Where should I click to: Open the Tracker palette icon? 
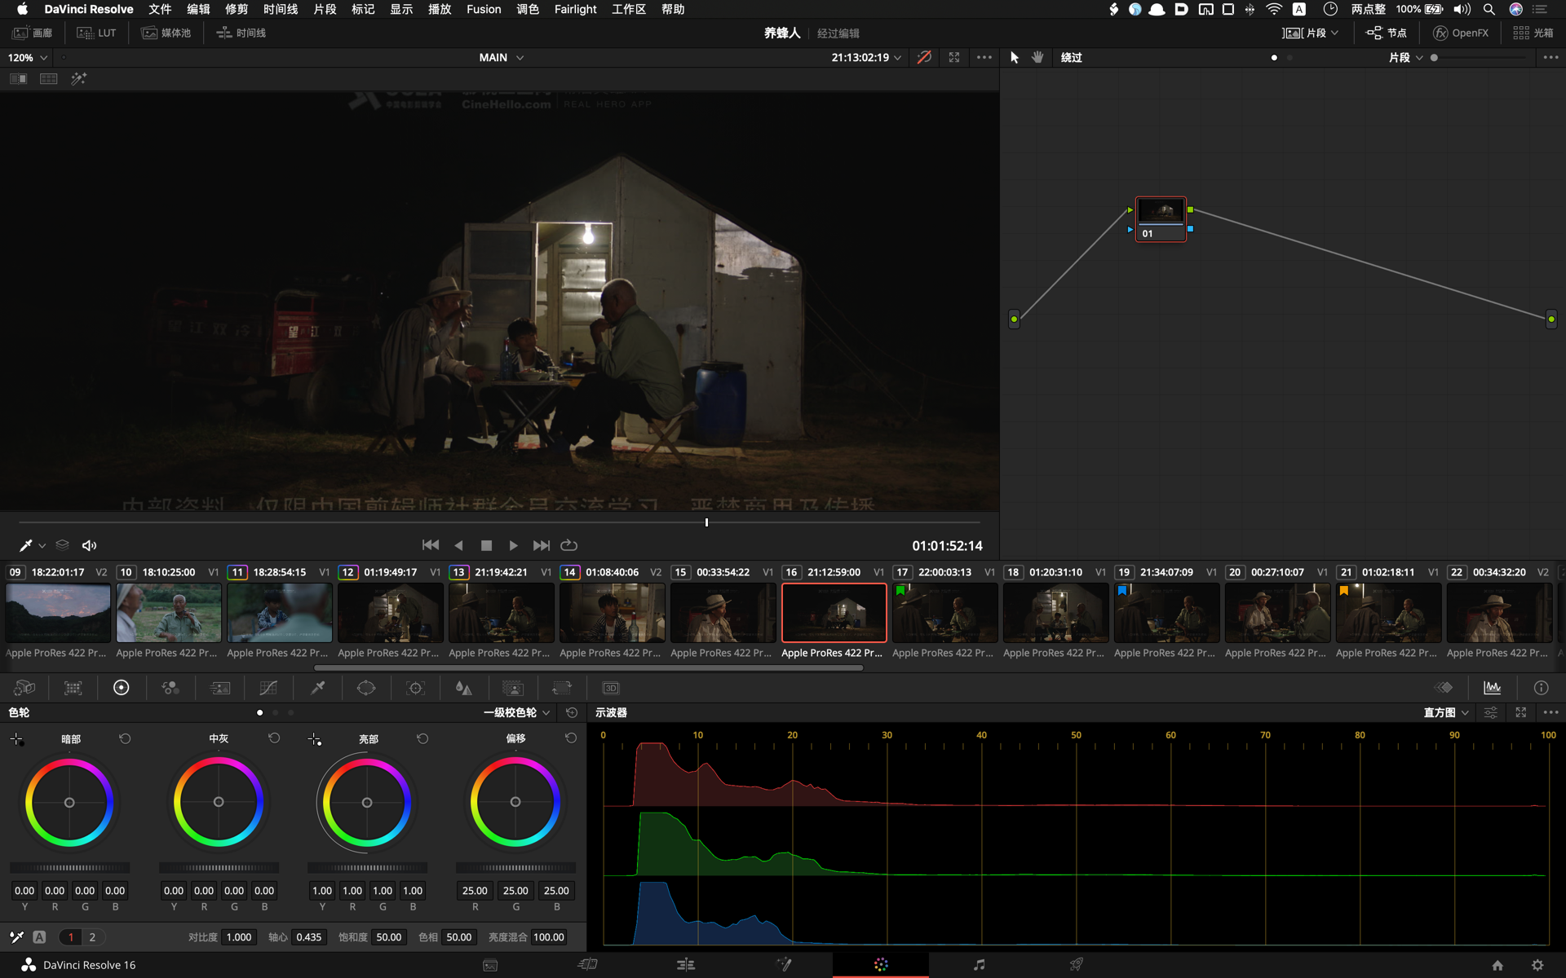pos(415,688)
